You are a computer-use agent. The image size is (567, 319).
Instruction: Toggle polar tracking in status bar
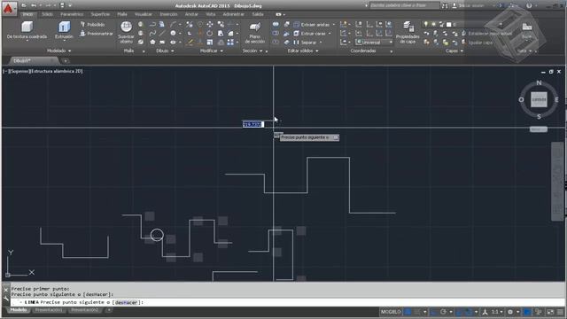[x=443, y=312]
